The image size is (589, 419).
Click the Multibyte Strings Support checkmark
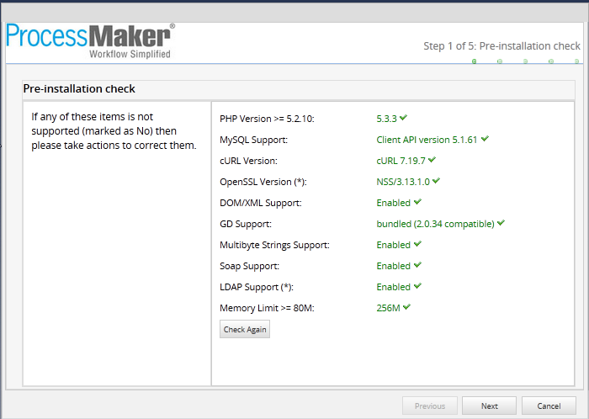tap(417, 244)
